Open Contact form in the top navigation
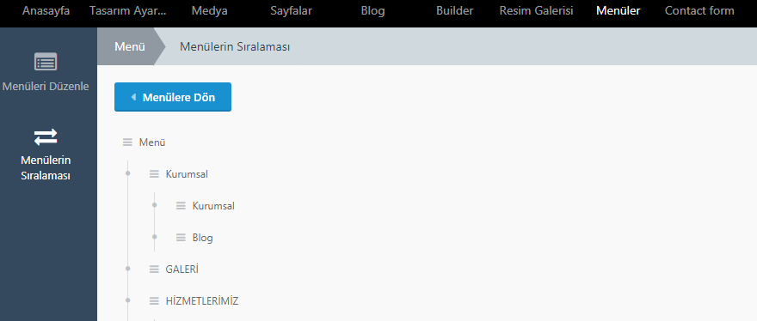The image size is (757, 321). tap(699, 10)
